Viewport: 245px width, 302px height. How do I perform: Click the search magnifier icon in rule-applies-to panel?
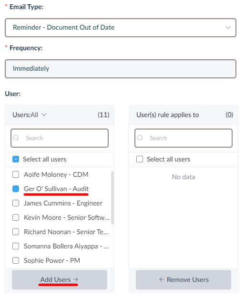(140, 138)
